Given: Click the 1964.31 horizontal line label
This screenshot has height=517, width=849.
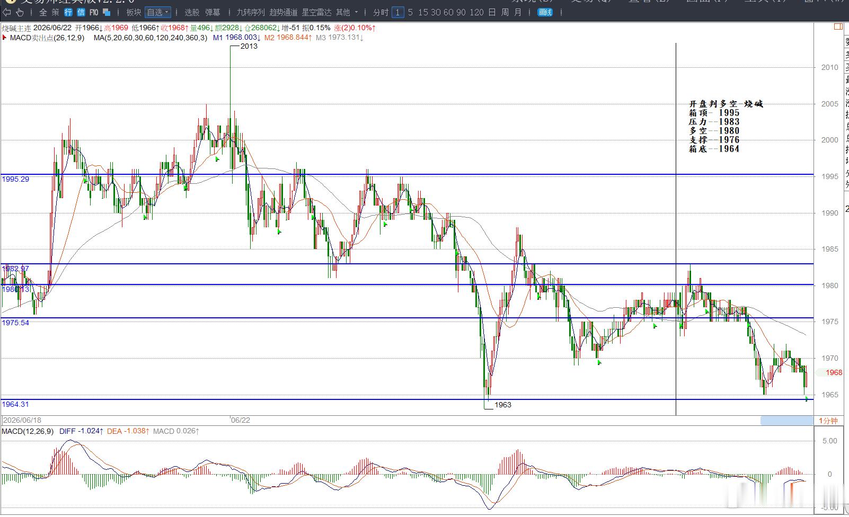Looking at the screenshot, I should tap(15, 404).
